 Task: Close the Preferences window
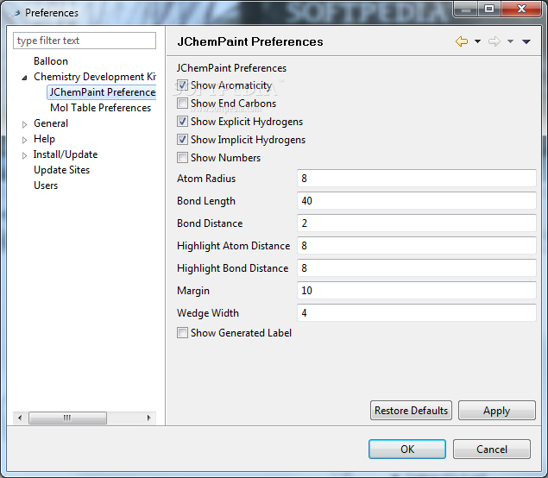click(521, 9)
